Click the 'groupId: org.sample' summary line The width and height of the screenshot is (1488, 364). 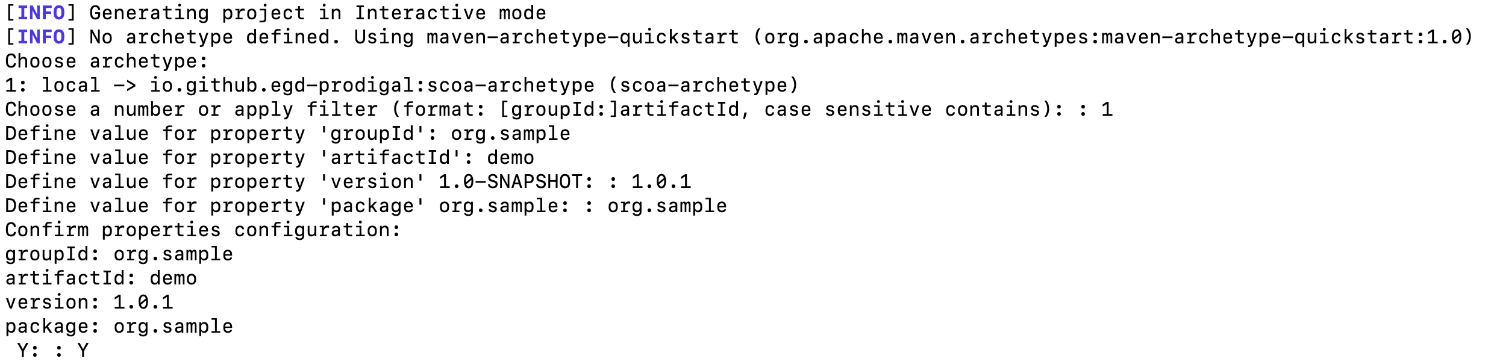[x=119, y=254]
